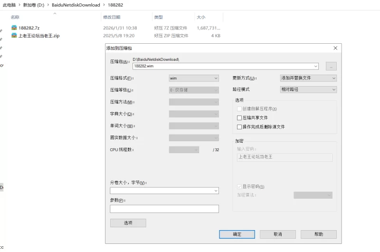
Task: Click the 188282.7z archive file icon
Action: tap(14, 28)
